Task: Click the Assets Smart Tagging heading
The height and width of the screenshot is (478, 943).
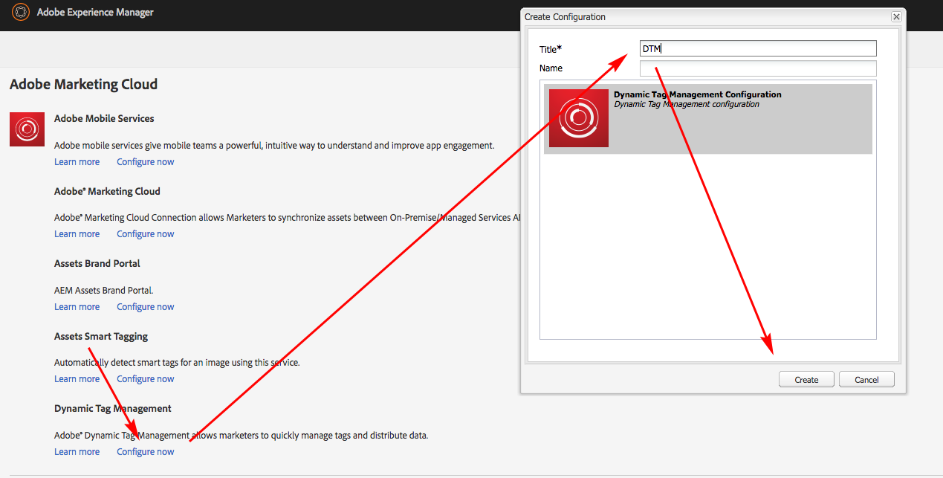Action: [101, 337]
